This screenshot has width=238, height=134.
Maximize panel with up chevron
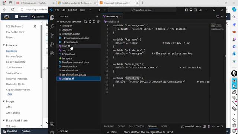pyautogui.click(x=218, y=127)
